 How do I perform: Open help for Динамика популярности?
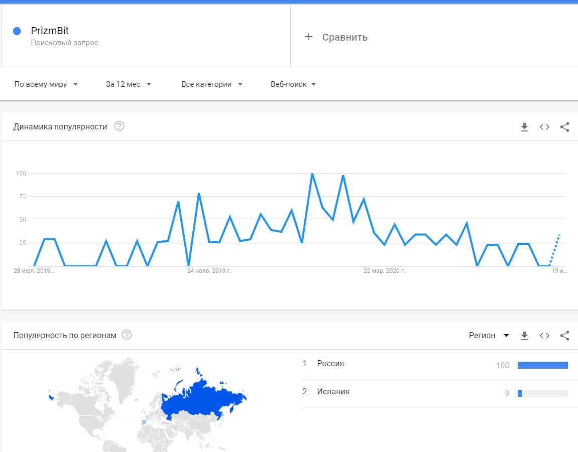pos(119,126)
